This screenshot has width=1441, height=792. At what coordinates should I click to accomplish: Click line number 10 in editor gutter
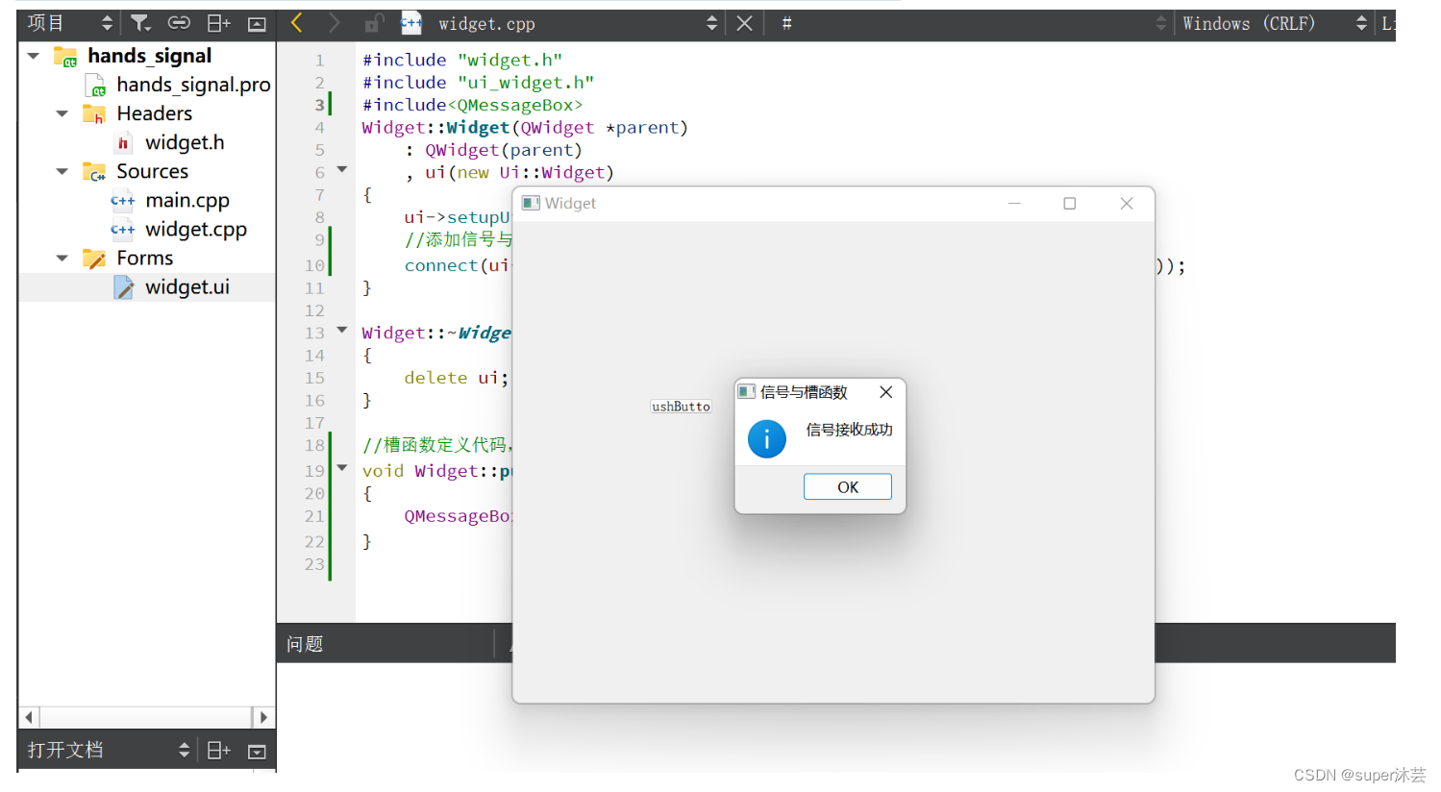tap(315, 265)
